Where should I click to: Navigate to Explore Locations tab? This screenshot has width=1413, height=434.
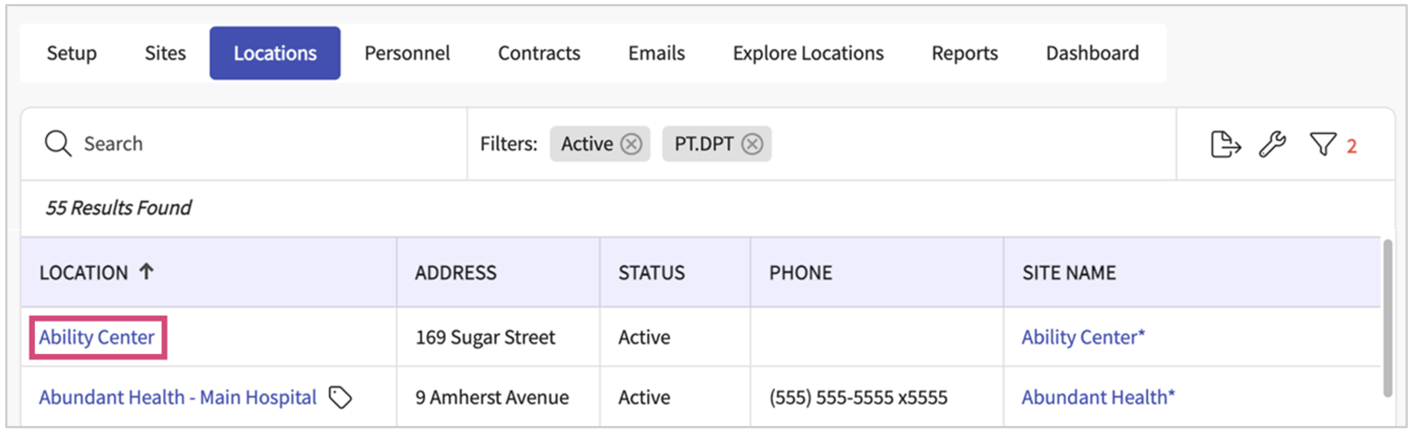(808, 53)
